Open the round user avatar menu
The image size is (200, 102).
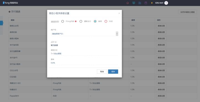coord(166,3)
